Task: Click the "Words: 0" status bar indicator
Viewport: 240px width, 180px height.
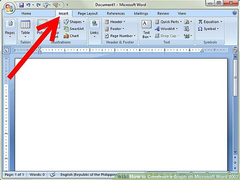Action: 37,175
